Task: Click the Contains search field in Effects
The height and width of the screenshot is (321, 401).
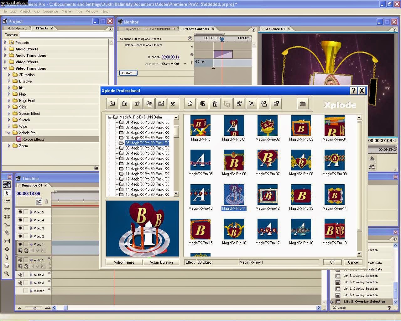Action: click(66, 35)
